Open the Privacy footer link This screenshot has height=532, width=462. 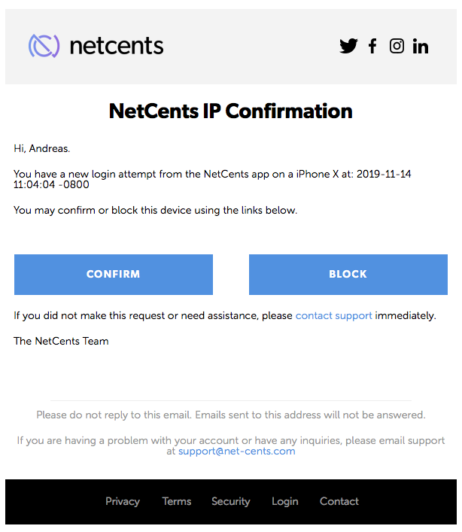123,501
